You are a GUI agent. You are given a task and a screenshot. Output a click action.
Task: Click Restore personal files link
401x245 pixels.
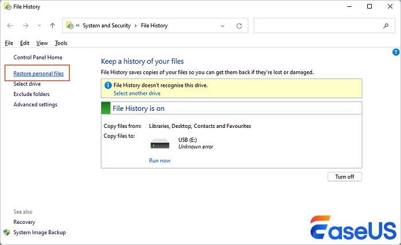(x=38, y=74)
